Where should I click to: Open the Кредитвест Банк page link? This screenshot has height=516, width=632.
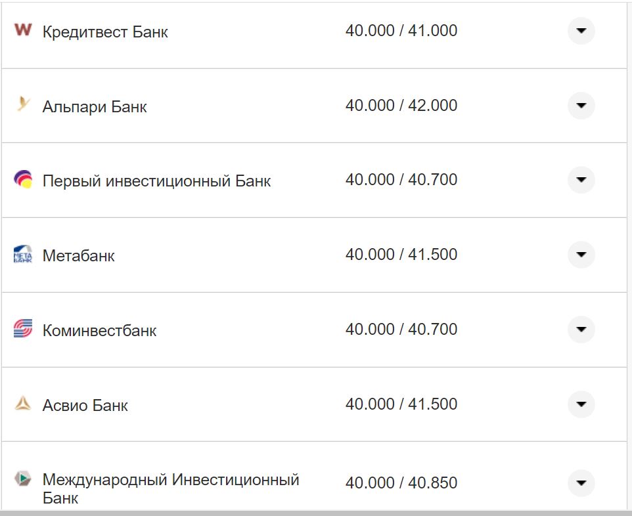pyautogui.click(x=105, y=30)
